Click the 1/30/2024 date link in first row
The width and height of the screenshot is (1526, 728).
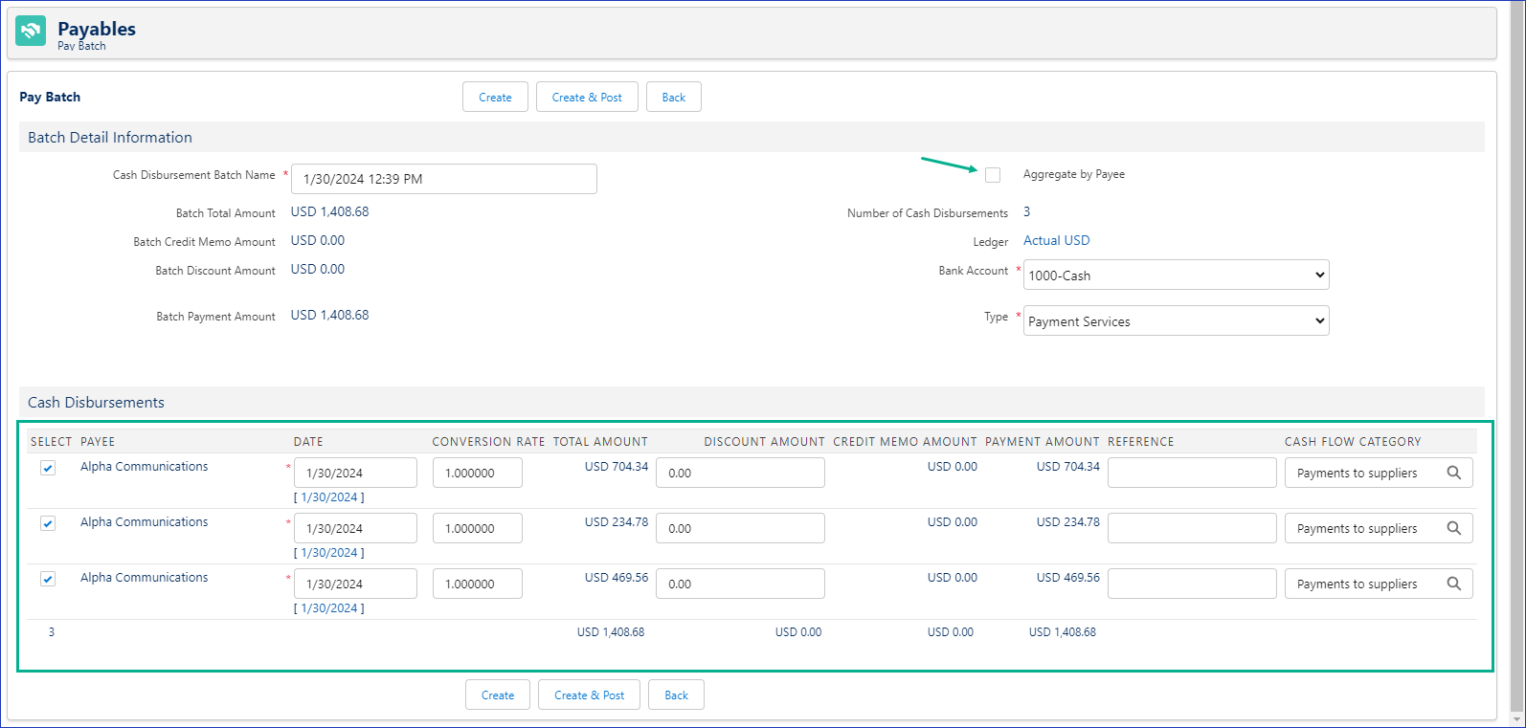tap(329, 497)
